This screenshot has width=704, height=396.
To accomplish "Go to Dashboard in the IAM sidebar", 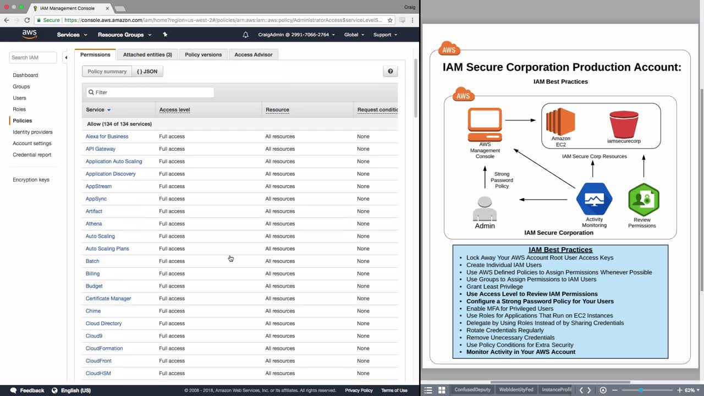I will pyautogui.click(x=25, y=75).
